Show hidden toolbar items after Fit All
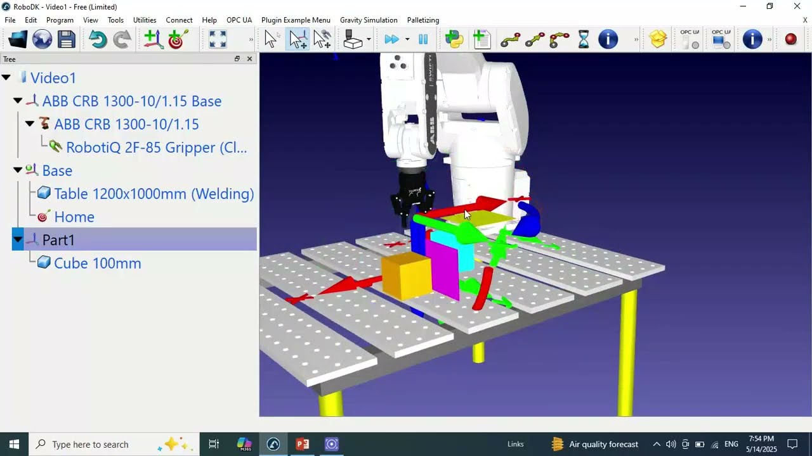The width and height of the screenshot is (812, 456). pos(251,39)
